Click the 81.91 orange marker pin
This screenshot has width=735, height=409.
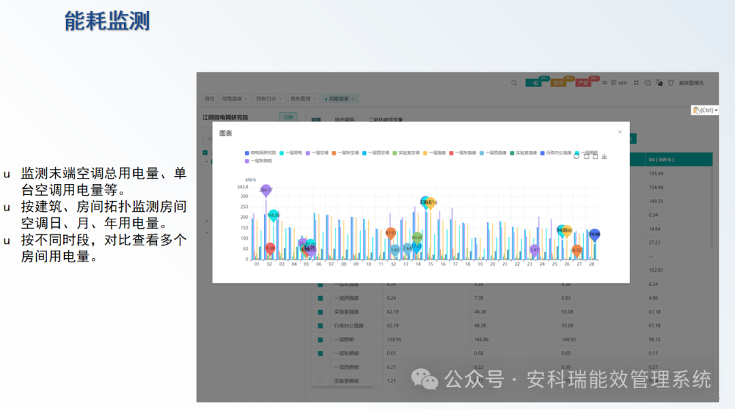point(391,233)
